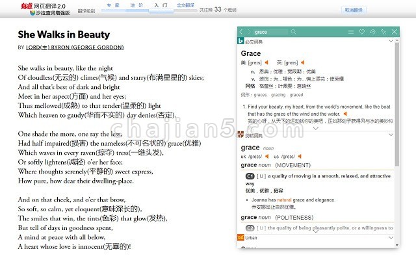
Task: Click the annotated word tress in poem
Action: (122, 153)
